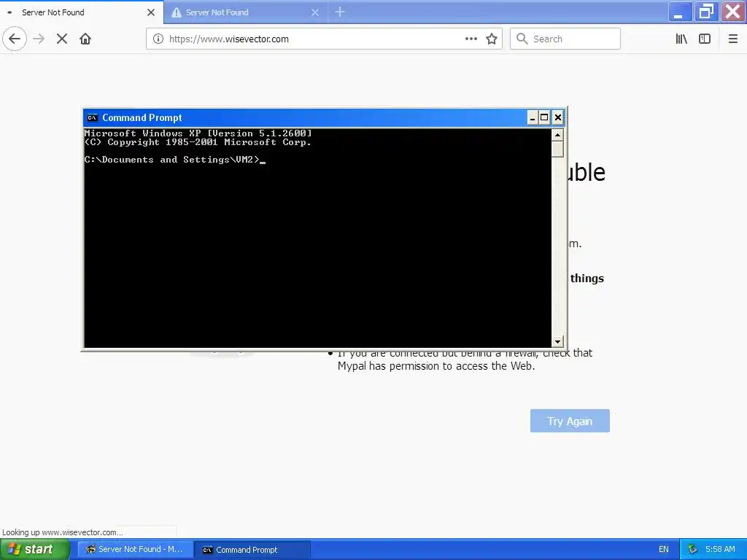Image resolution: width=747 pixels, height=560 pixels.
Task: Minimize the Command Prompt window
Action: click(533, 117)
